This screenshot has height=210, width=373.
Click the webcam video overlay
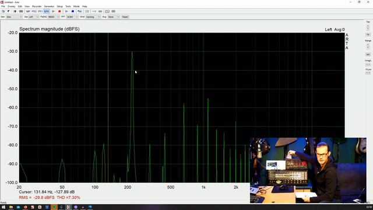point(308,170)
